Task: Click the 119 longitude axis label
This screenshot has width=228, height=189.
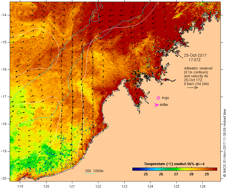Action: pos(20,186)
